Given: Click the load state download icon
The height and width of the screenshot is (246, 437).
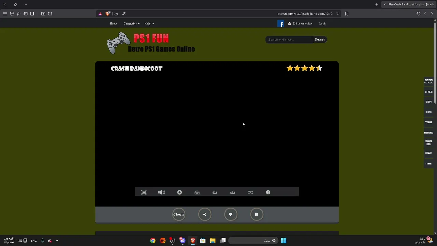Looking at the screenshot, I should point(232,192).
